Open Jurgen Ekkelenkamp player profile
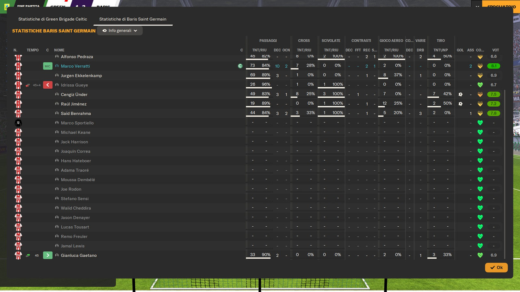 tap(81, 75)
